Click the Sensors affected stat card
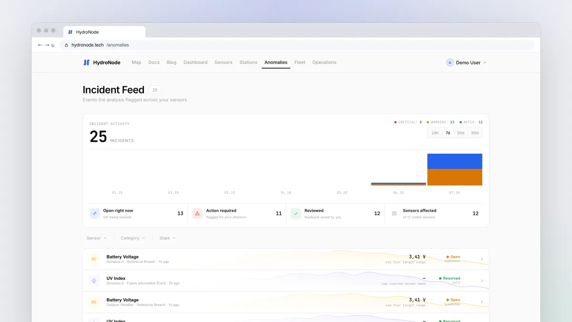Viewport: 572px width, 322px height. click(x=434, y=213)
